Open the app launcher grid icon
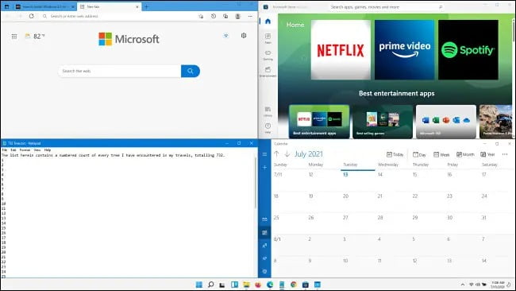 (x=14, y=37)
